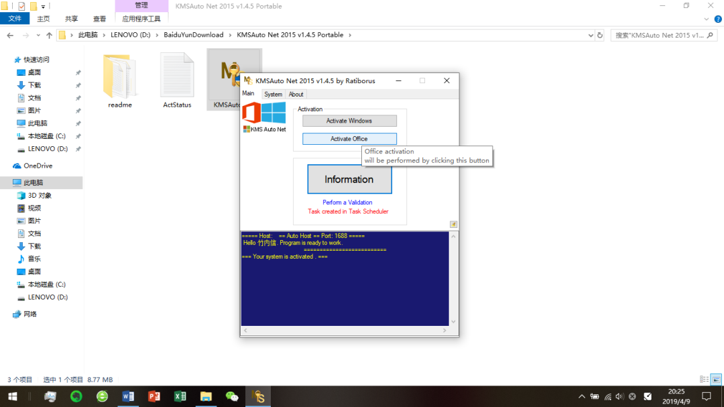Viewport: 724px width, 407px height.
Task: Click the Activate Office button
Action: pos(349,139)
